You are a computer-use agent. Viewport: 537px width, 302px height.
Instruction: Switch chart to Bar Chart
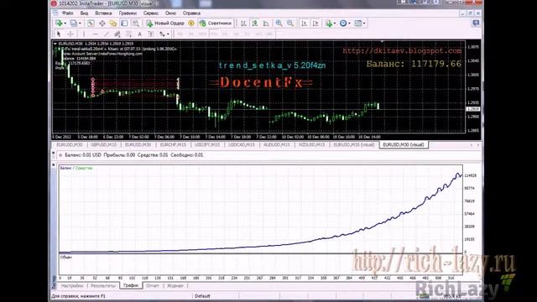click(x=243, y=23)
